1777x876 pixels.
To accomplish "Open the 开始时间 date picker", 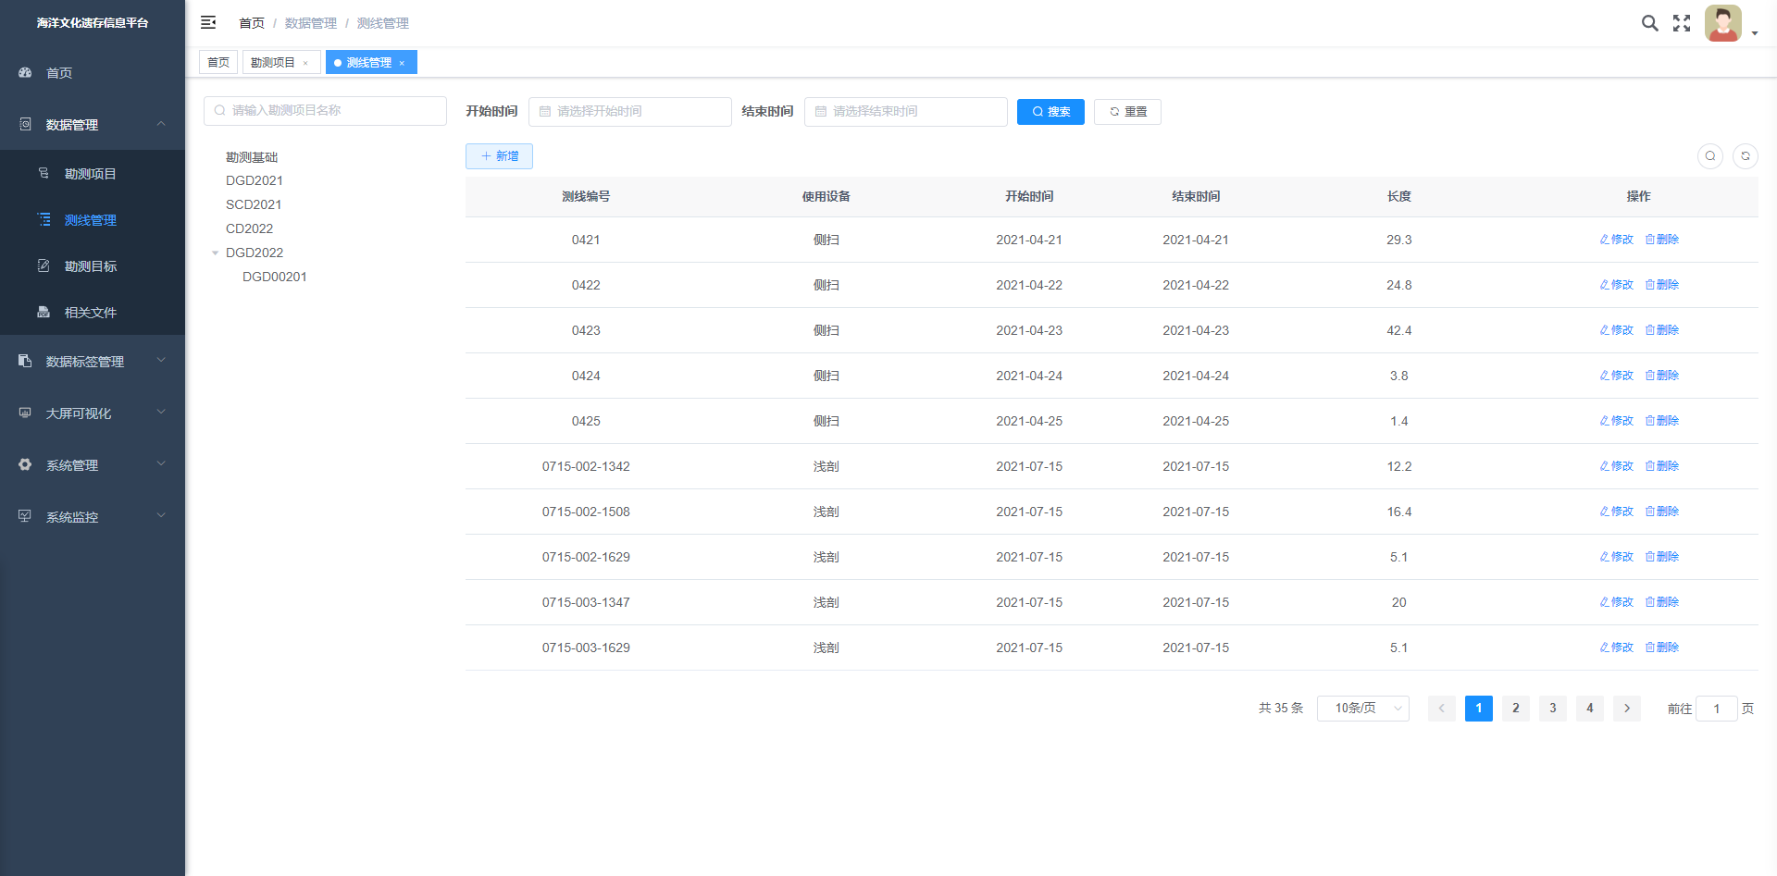I will [630, 111].
